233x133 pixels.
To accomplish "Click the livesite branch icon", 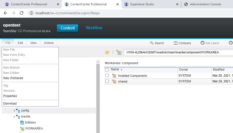I will point(18,117).
